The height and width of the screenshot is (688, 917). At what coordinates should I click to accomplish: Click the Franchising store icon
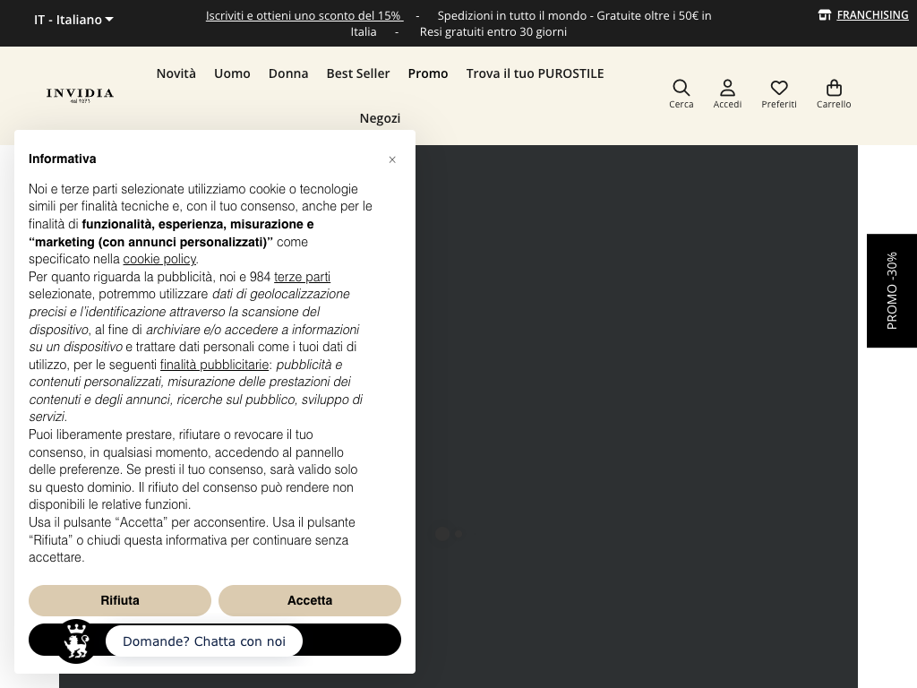pos(825,15)
